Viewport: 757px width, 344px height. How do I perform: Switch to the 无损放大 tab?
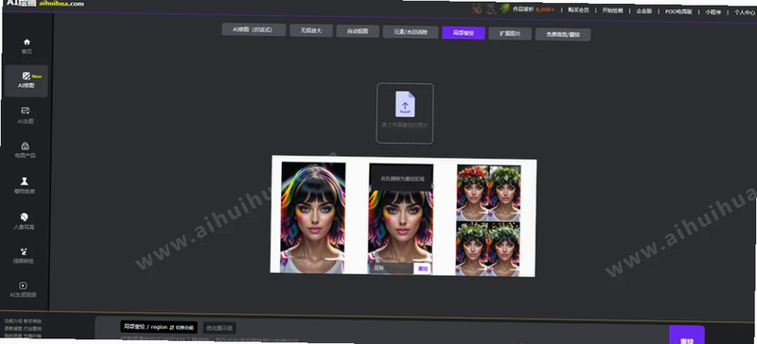(311, 30)
